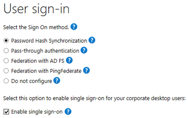The width and height of the screenshot is (188, 118).
Task: Select the Federation with AD FS radio button
Action: (x=7, y=61)
